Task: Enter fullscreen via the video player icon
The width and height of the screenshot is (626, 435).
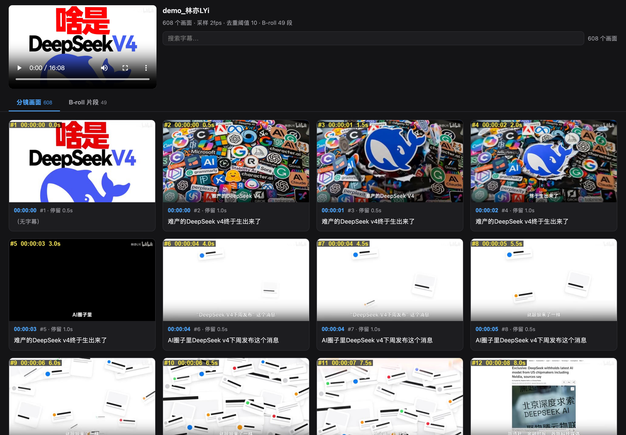Action: point(125,68)
